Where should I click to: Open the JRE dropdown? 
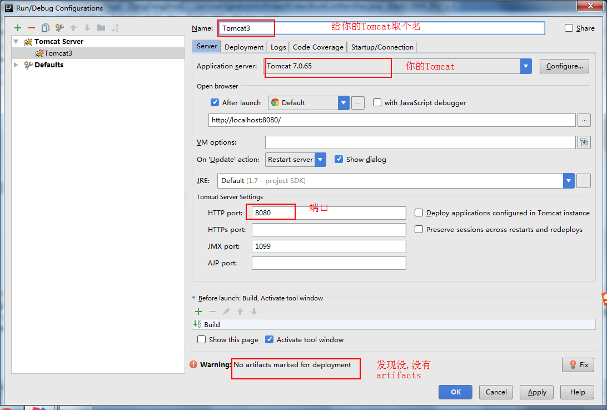[x=568, y=181]
